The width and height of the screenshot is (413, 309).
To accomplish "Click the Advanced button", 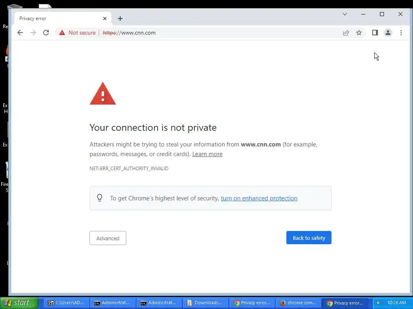I will [x=108, y=238].
